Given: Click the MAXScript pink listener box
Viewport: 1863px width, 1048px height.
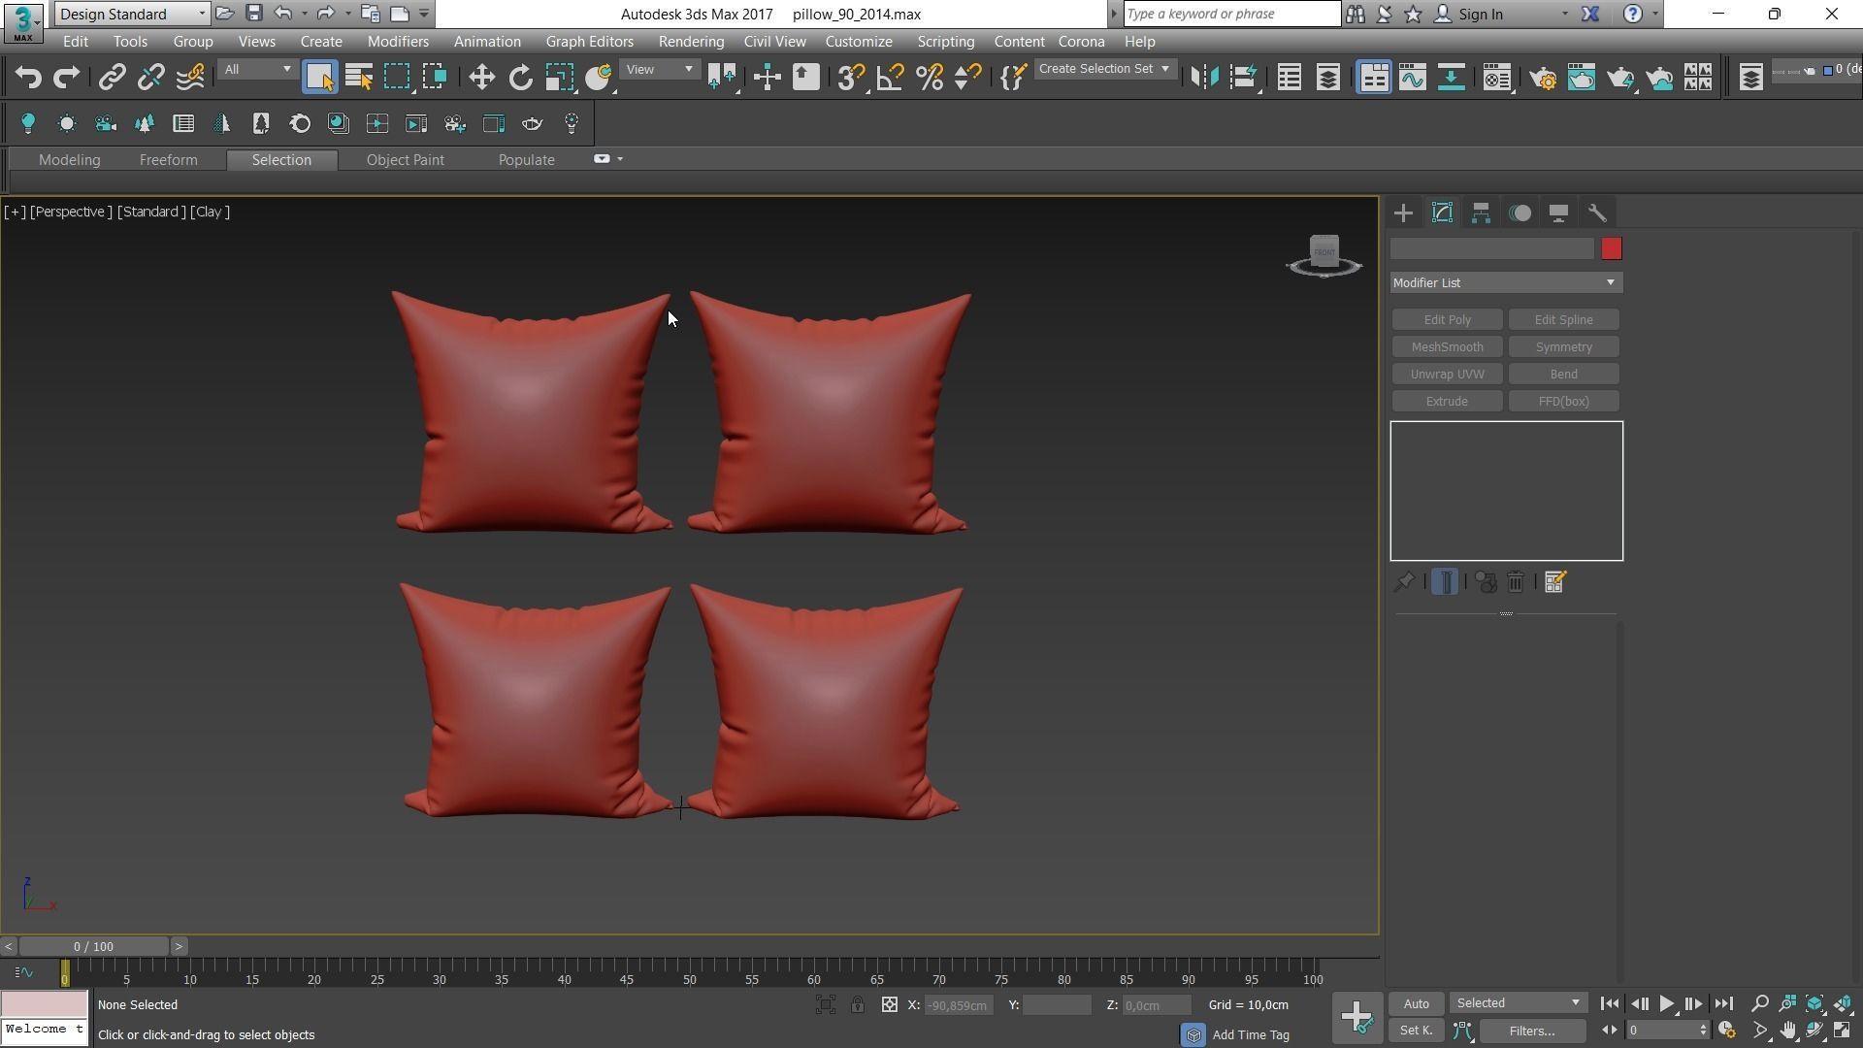Looking at the screenshot, I should click(x=45, y=1004).
